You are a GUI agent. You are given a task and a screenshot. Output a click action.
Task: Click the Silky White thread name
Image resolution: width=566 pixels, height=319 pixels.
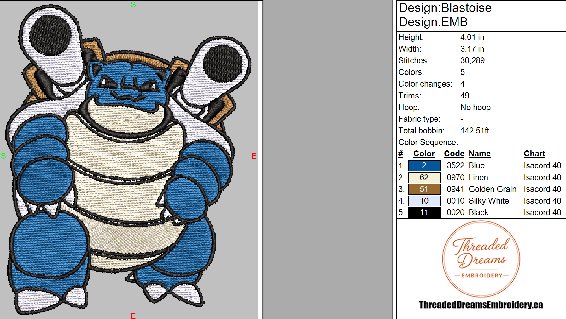[x=489, y=201]
